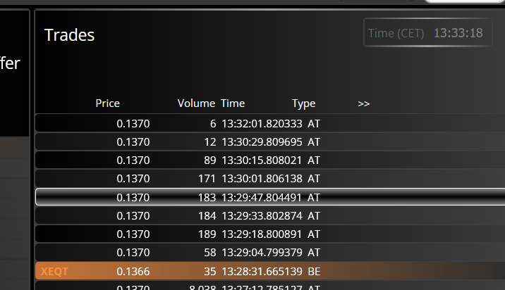This screenshot has height=290, width=505.
Task: Click the white input field at top right
Action: point(464,2)
